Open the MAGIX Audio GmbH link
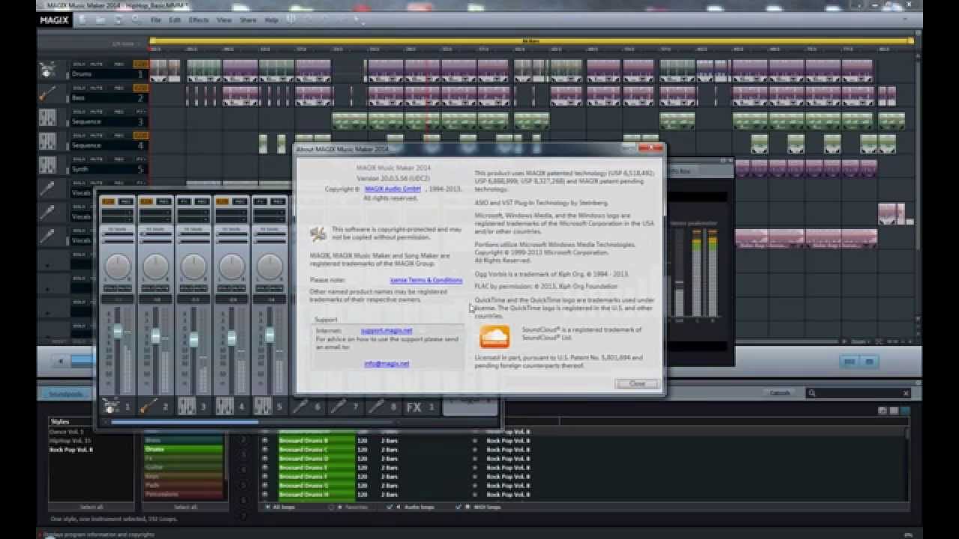959x539 pixels. (x=393, y=189)
